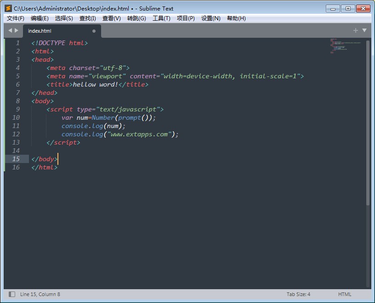Screen dimensions: 375x303
Task: Click the viewport meta tag text
Action: (x=175, y=76)
